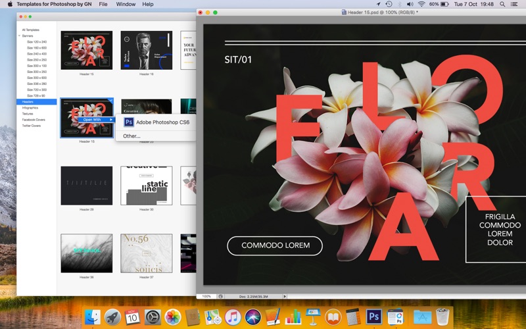Open the Calendar dock icon
Screen dimensions: 526x329
coord(132,316)
